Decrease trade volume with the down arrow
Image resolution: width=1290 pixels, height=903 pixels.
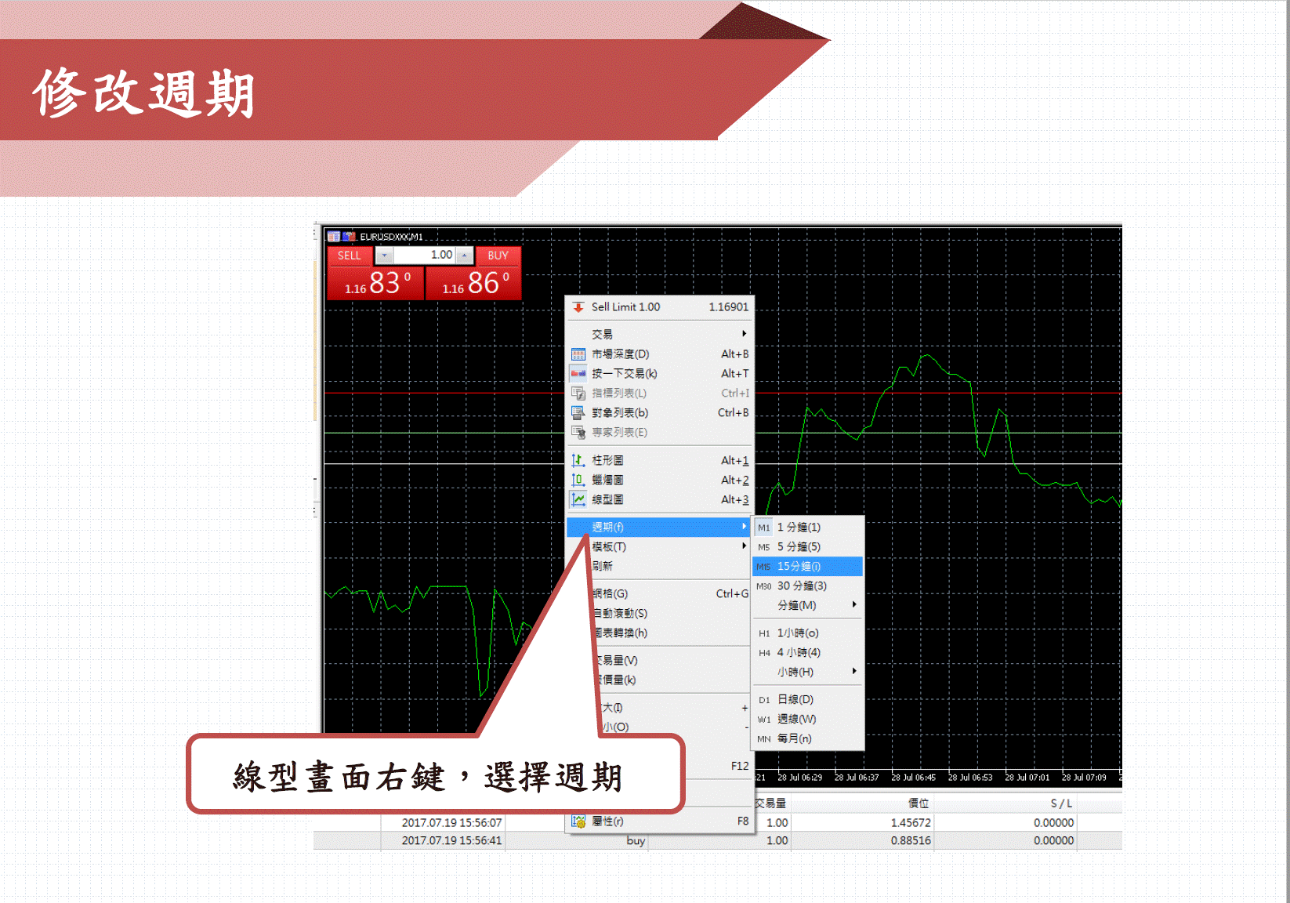click(x=384, y=256)
